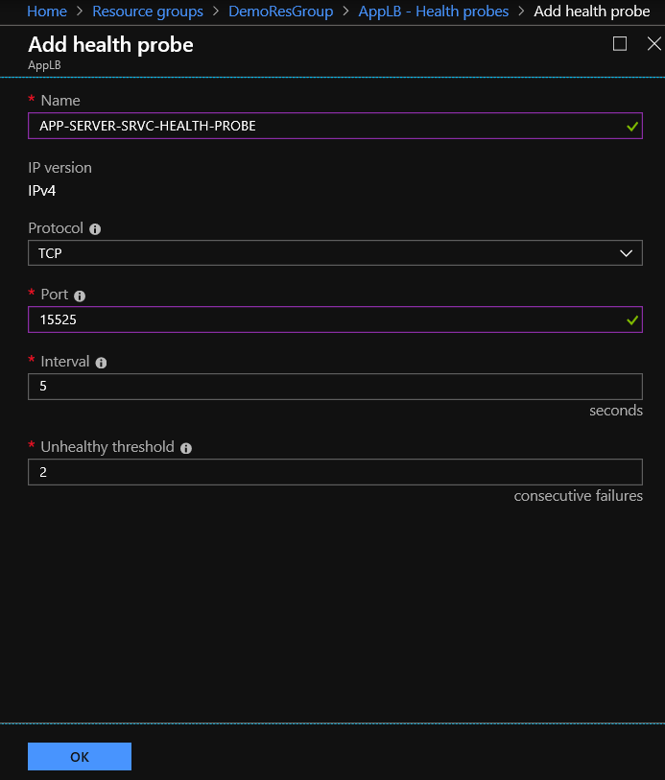Open the Protocol TCP dropdown
The image size is (665, 780).
(335, 253)
